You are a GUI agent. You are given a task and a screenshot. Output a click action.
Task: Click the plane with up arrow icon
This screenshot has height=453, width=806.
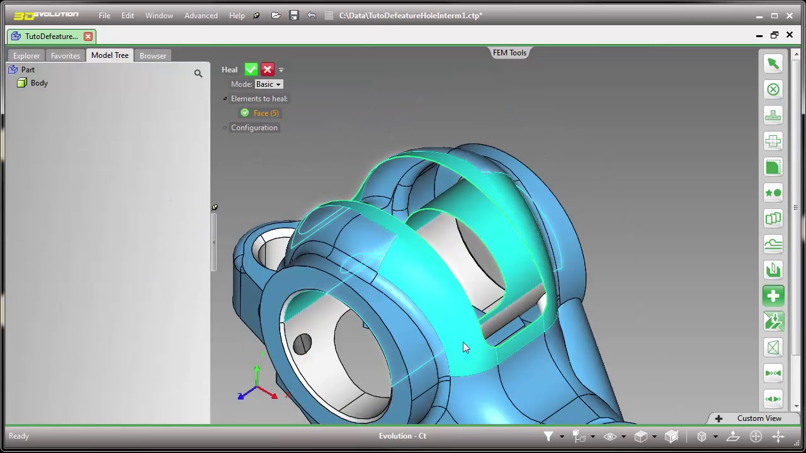[733, 436]
